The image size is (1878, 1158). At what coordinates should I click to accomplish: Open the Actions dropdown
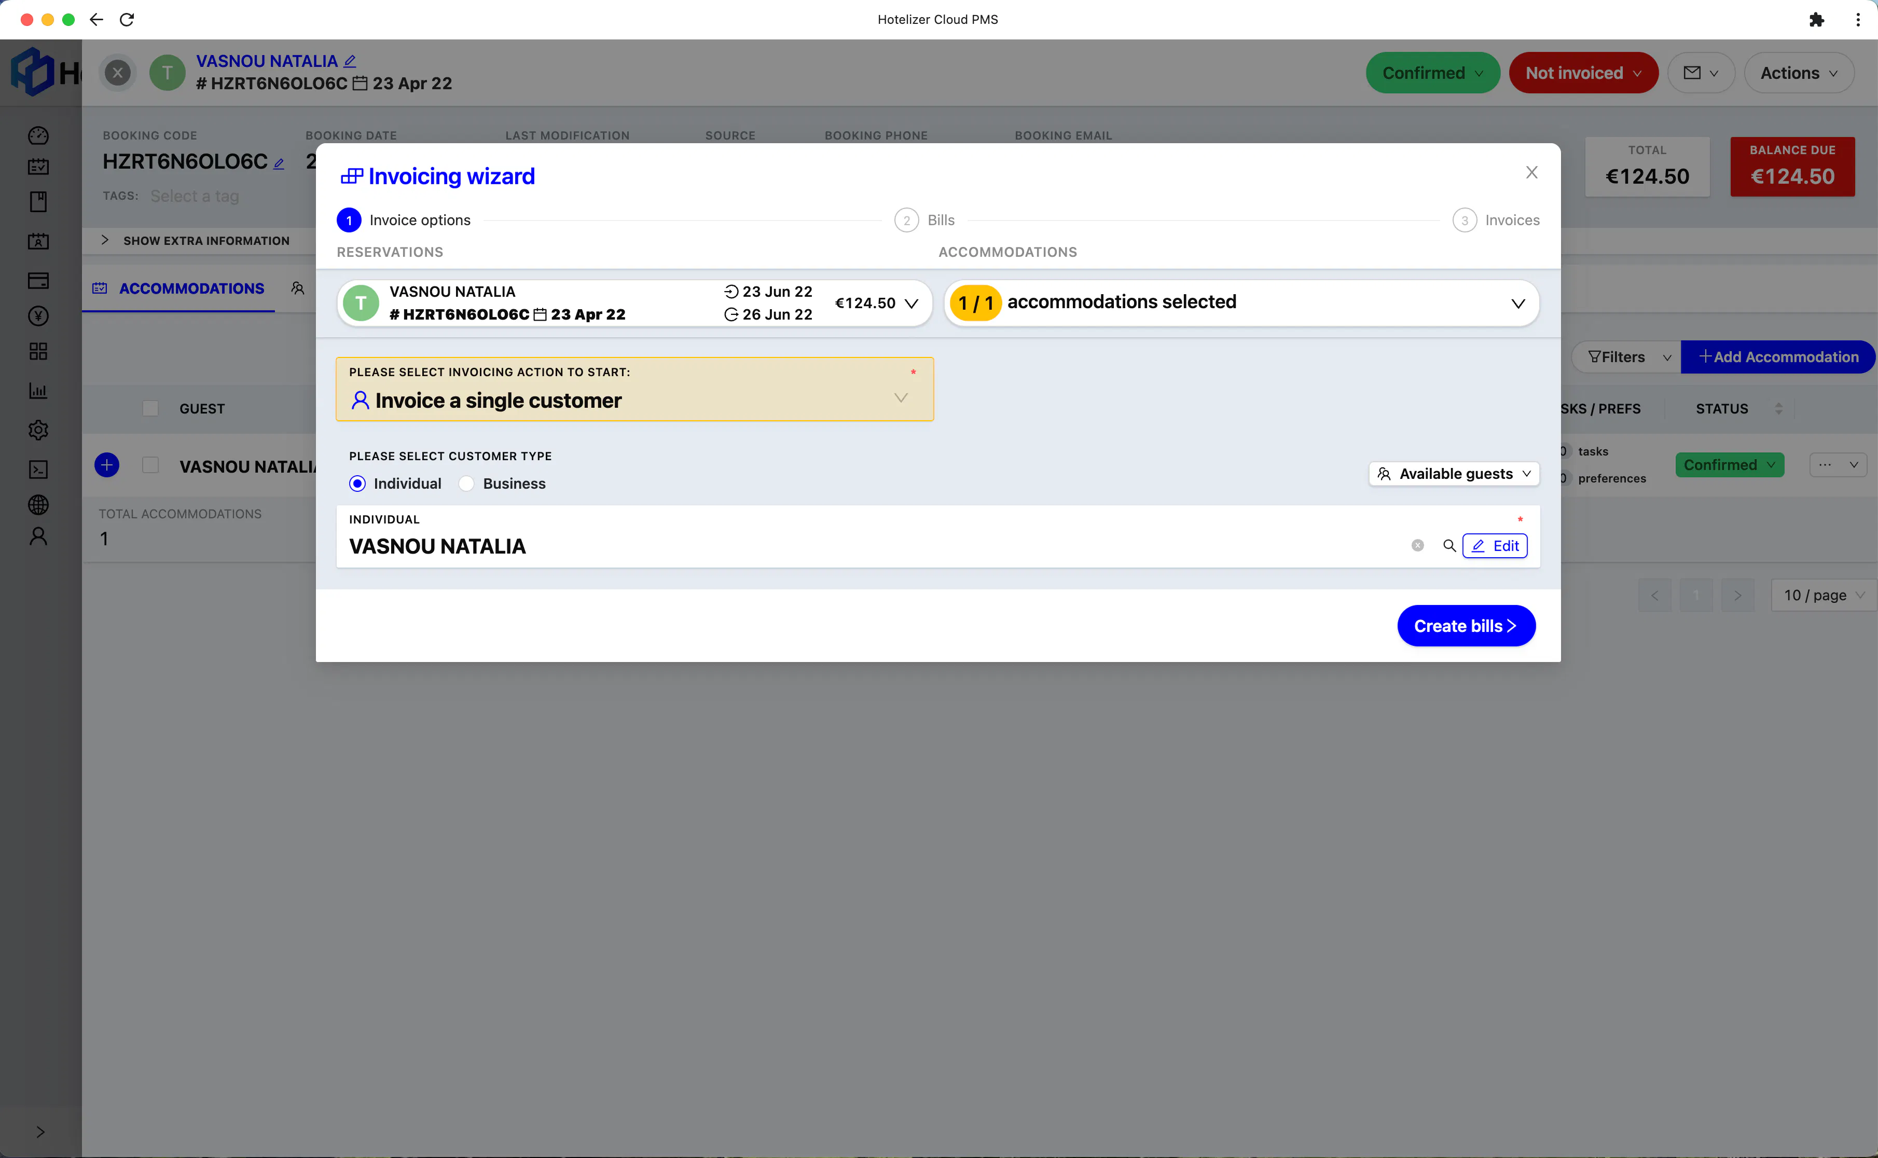[1799, 73]
